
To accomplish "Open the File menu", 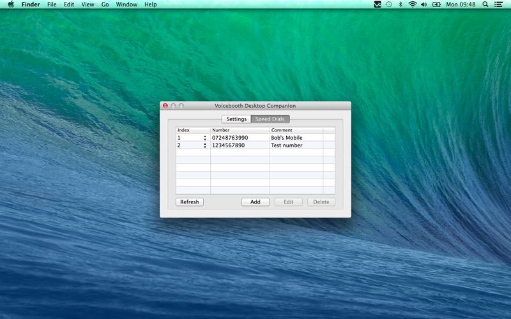I will [52, 4].
